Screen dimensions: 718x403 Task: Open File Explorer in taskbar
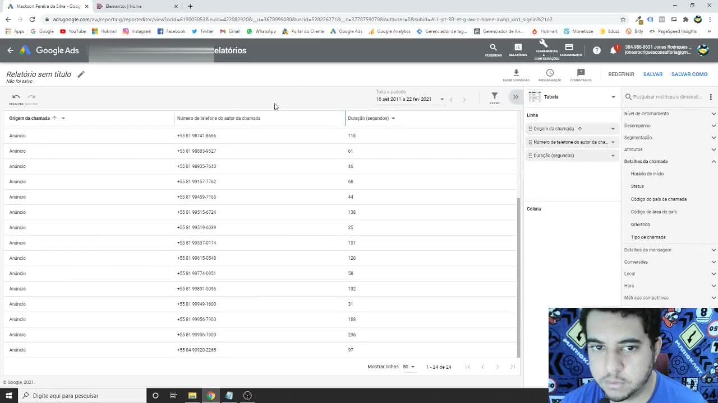click(192, 396)
